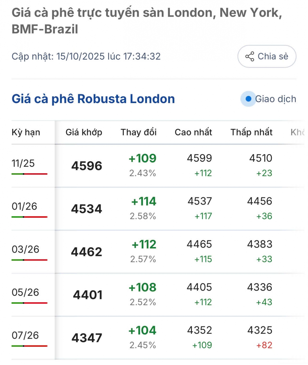Click the matched price 4596
This screenshot has height=365, width=308.
[87, 166]
